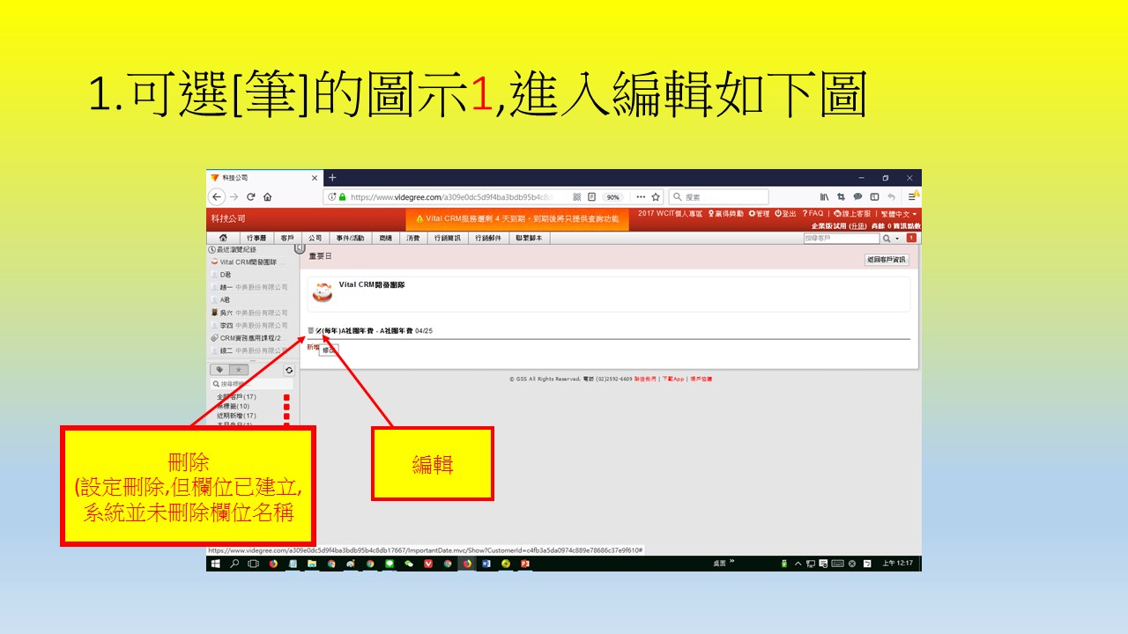Open the 事件/活動 menu tab
Screen dimensions: 1128x634
point(350,238)
